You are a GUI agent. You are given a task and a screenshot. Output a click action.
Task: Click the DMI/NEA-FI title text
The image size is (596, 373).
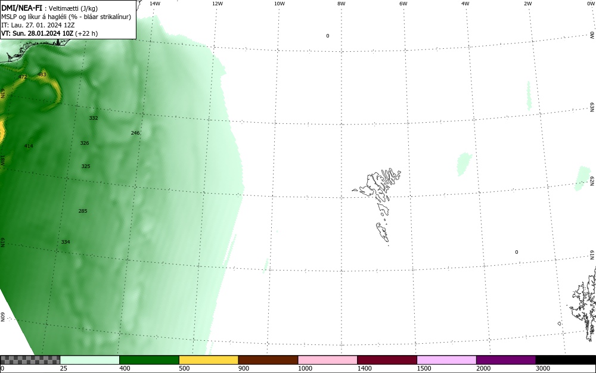[x=21, y=8]
